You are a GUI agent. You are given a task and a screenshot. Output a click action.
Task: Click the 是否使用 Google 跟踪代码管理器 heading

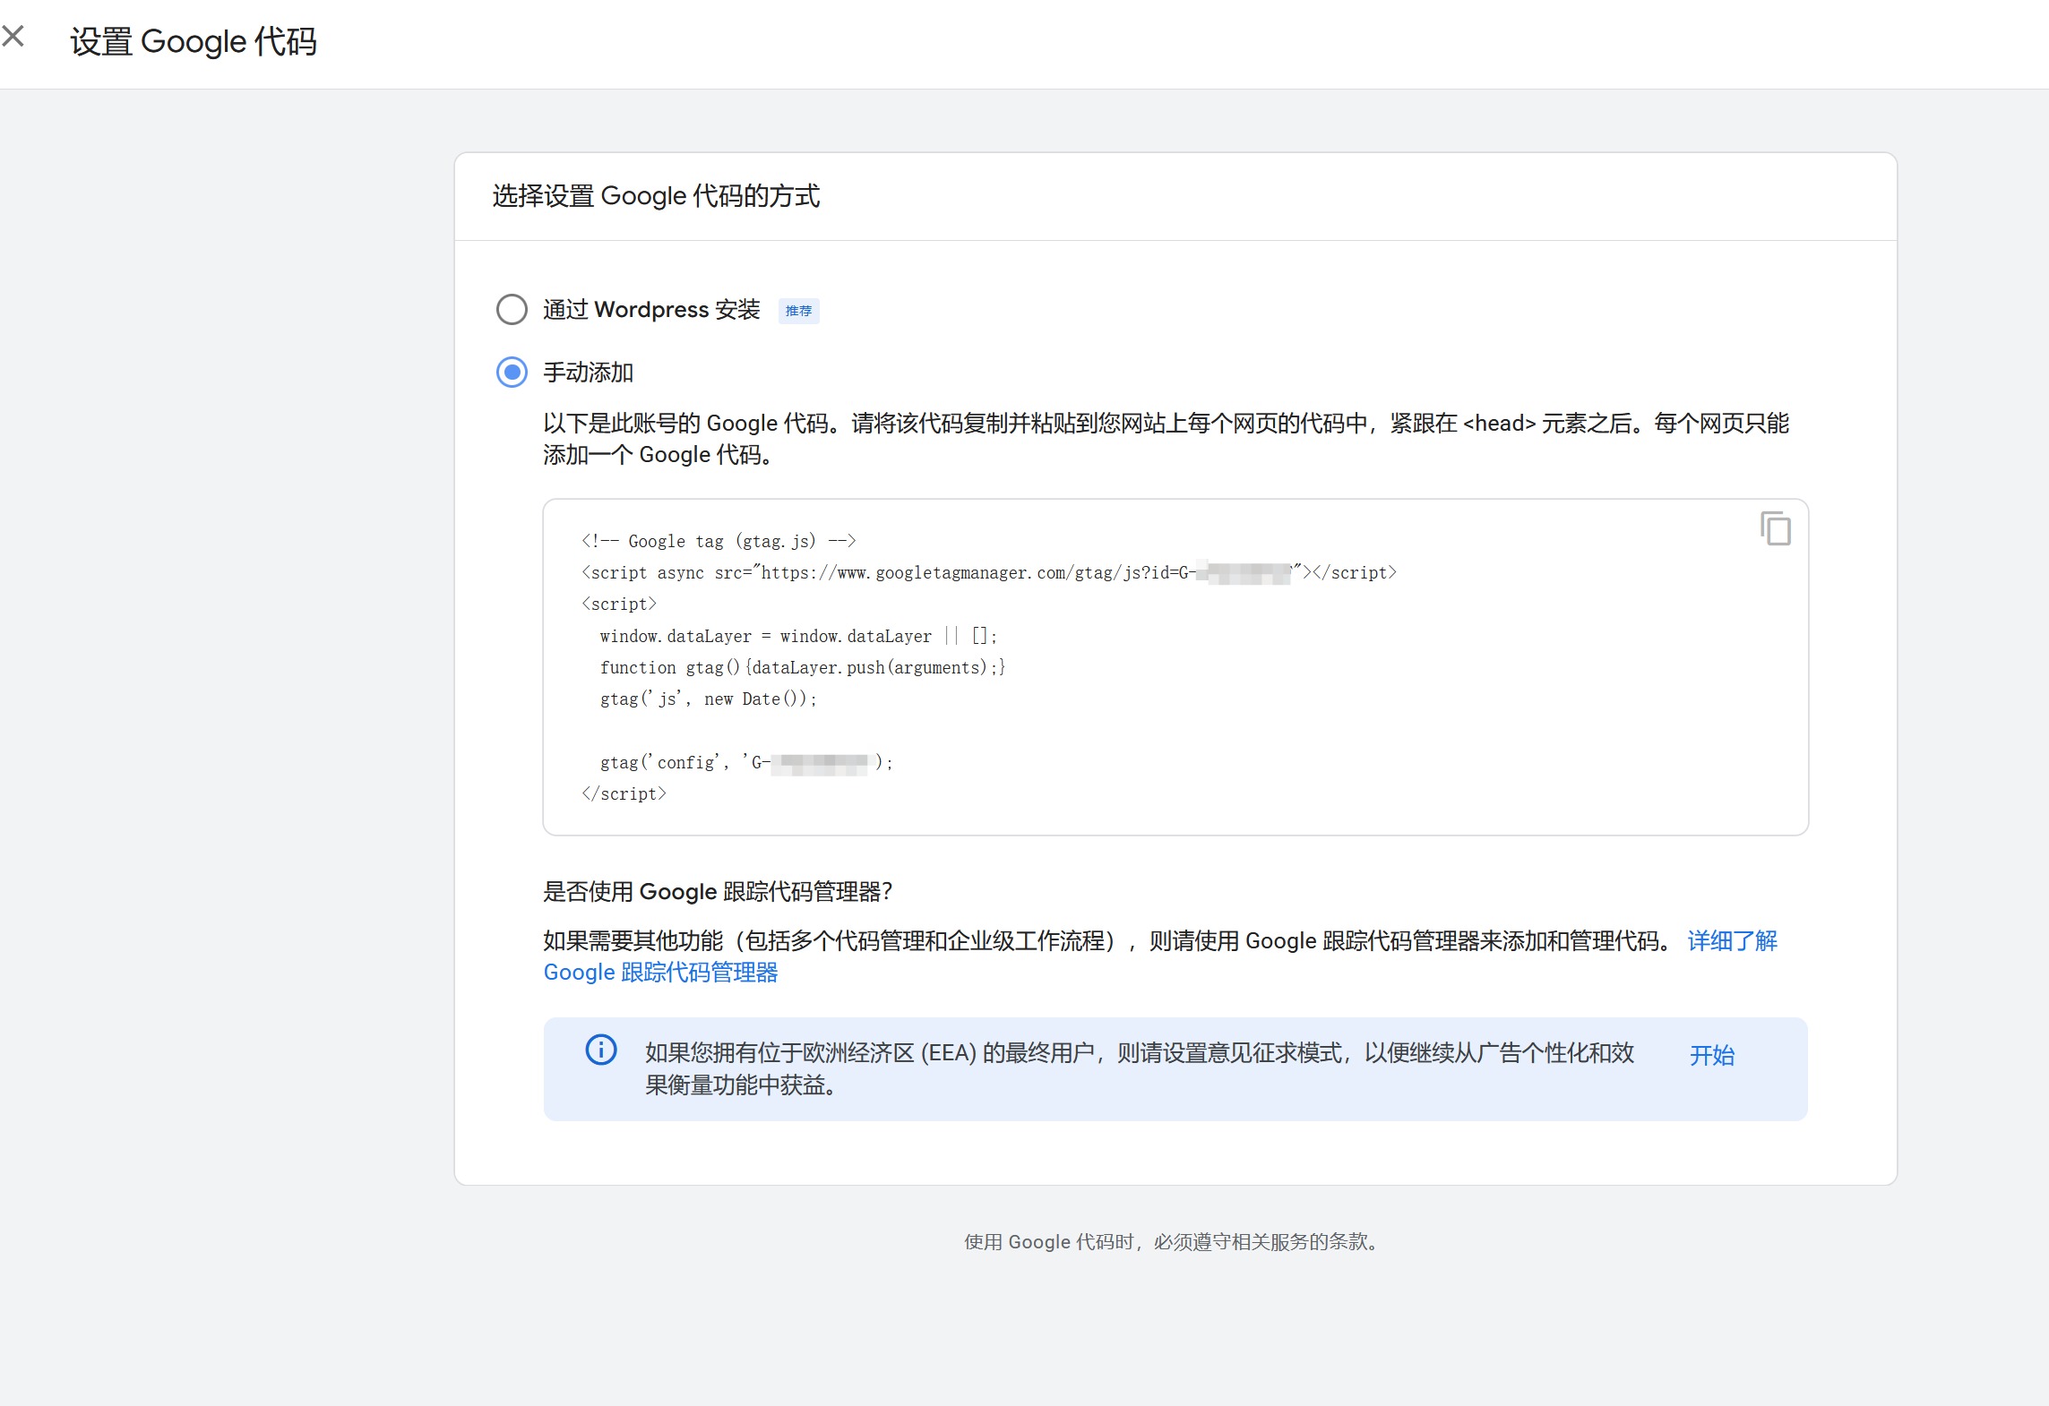tap(719, 892)
